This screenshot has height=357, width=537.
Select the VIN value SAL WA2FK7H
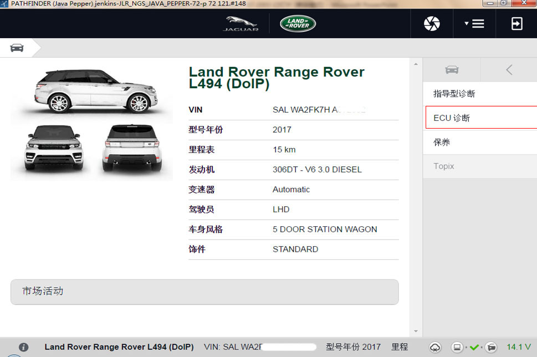tap(319, 110)
